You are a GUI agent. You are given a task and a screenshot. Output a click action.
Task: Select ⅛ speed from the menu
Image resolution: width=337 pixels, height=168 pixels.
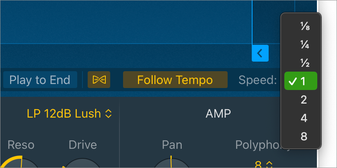coord(304,27)
